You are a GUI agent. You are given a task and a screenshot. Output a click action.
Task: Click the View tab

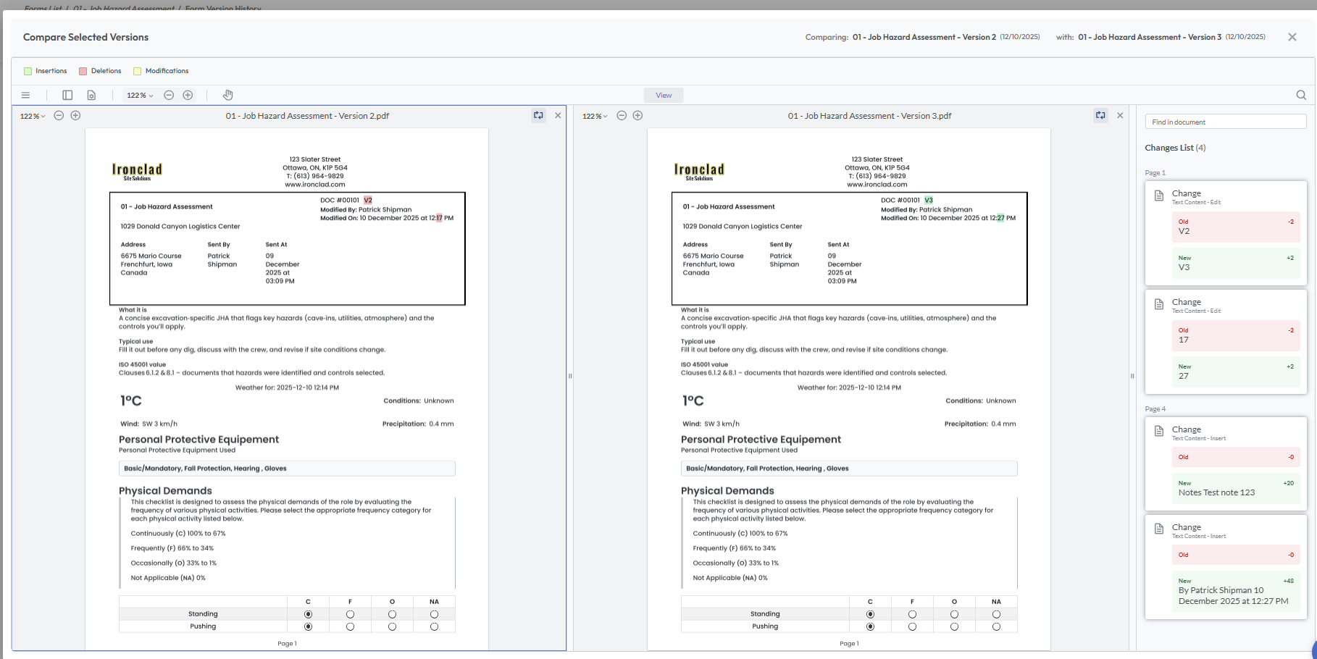pos(664,95)
